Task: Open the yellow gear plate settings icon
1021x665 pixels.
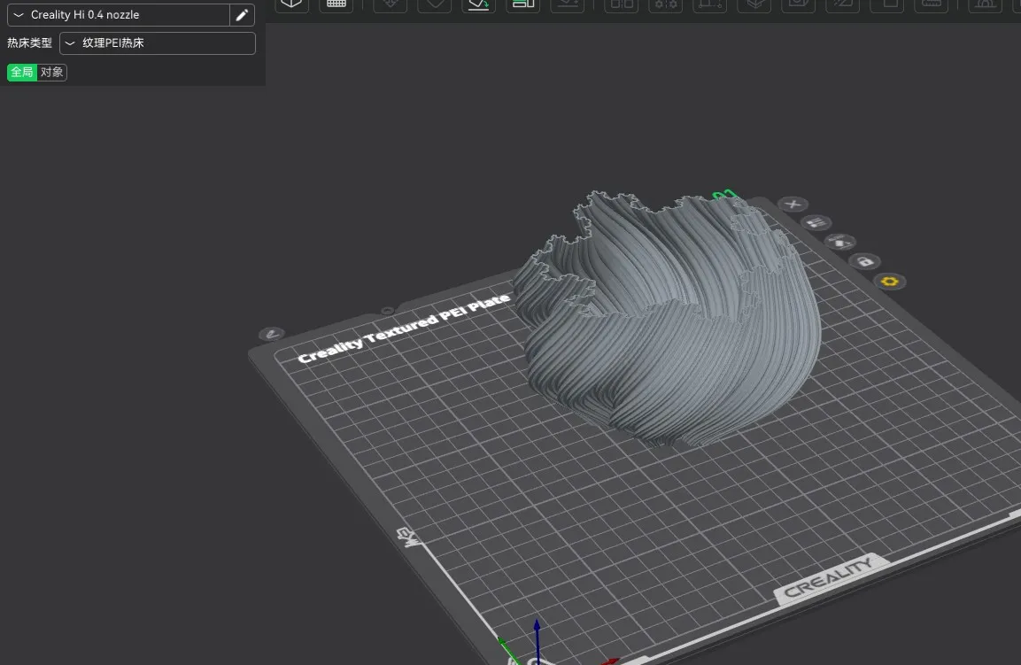Action: [889, 282]
